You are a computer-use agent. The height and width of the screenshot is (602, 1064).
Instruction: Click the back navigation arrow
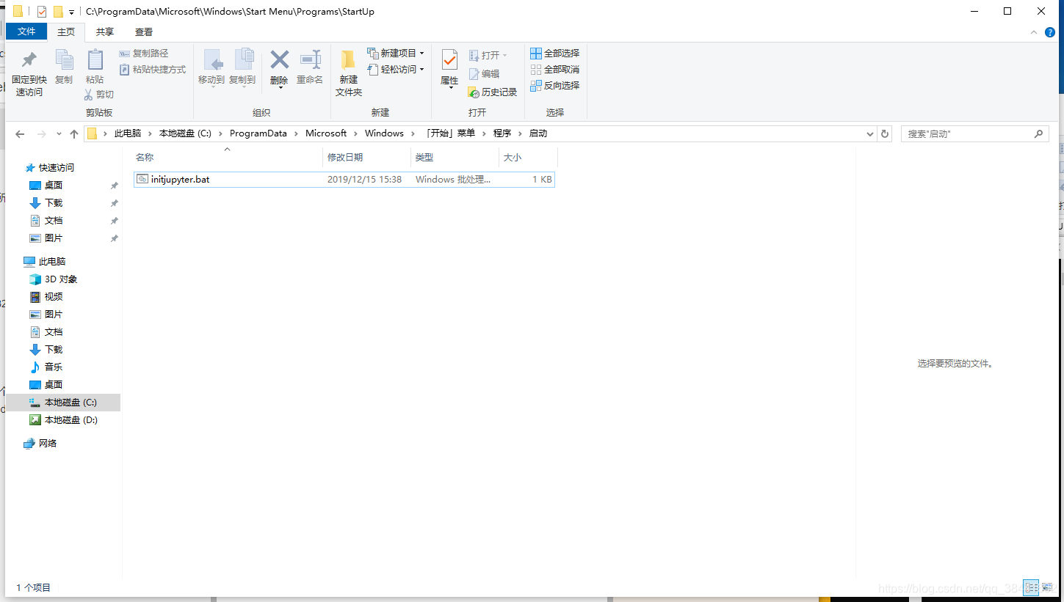point(20,134)
